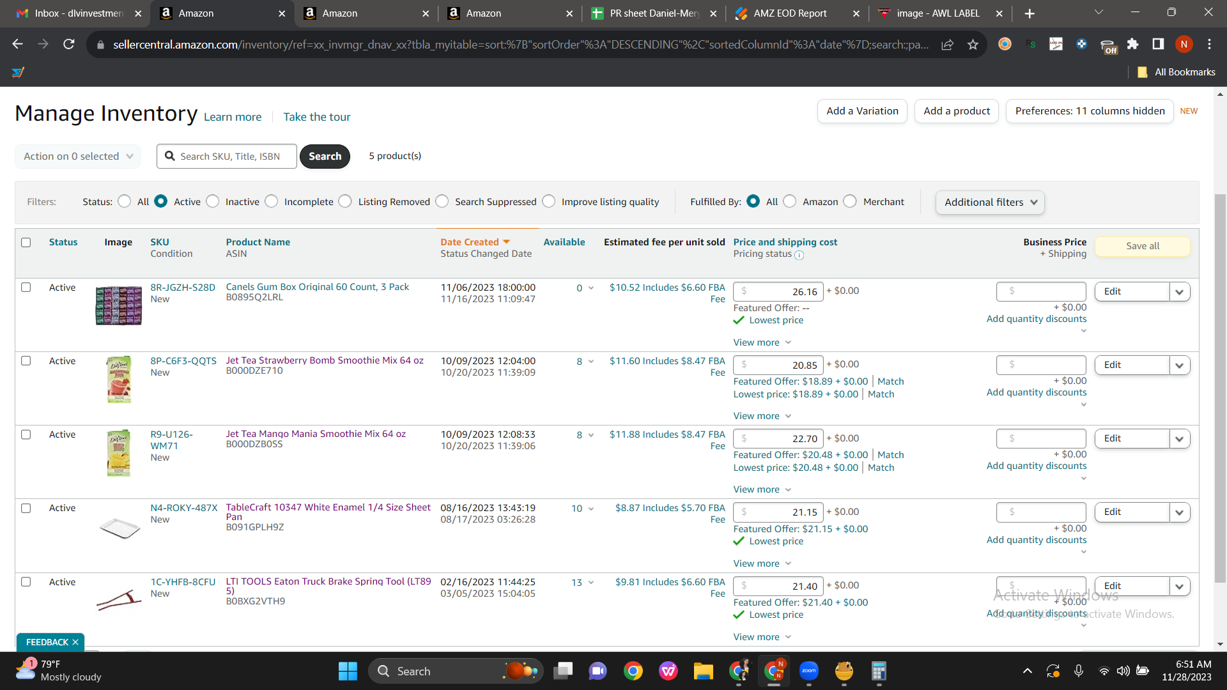This screenshot has height=690, width=1227.
Task: Switch to the PR sheet Daniel tab
Action: pyautogui.click(x=654, y=13)
